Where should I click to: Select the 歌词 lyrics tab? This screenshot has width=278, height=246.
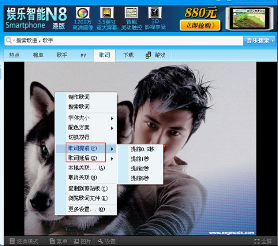(x=104, y=55)
